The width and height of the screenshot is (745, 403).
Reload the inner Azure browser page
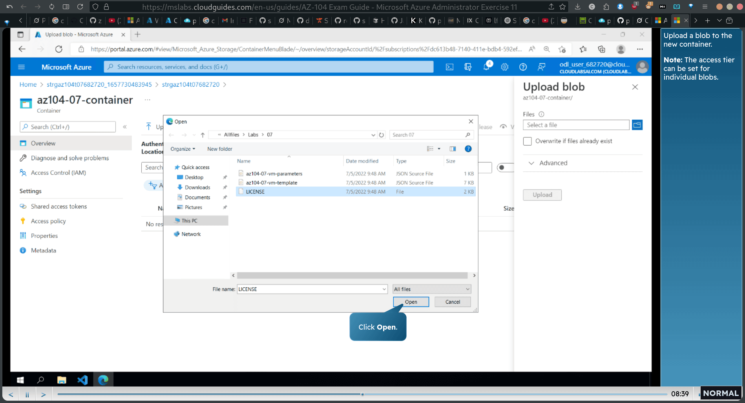59,49
